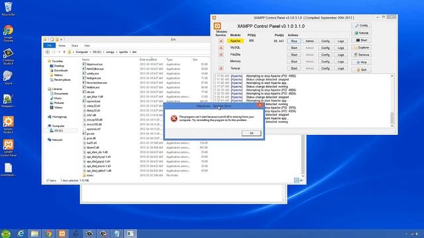Open Recycle Bin desktop icon
The image size is (424, 238).
pos(8,9)
